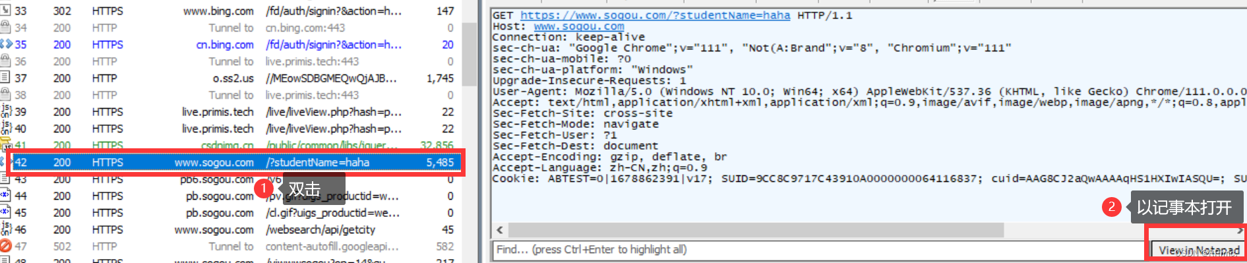Screen dimensions: 1247x263
Task: Focus the Find text box
Action: pos(818,250)
